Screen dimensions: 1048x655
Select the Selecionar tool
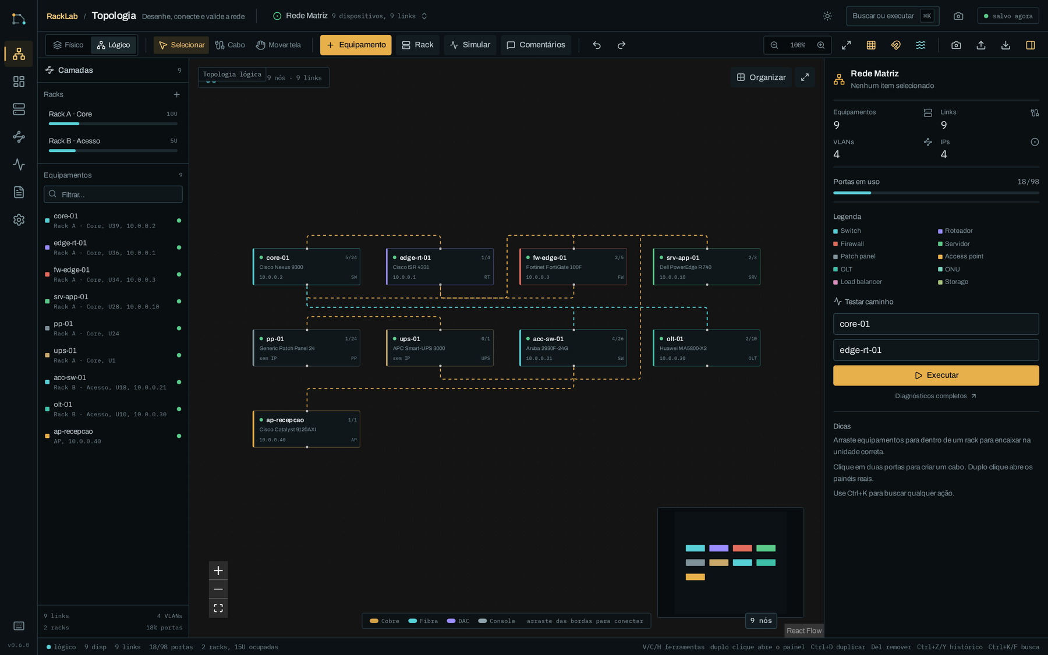181,45
